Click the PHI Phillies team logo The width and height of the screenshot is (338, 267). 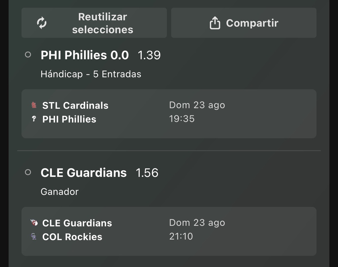(34, 119)
